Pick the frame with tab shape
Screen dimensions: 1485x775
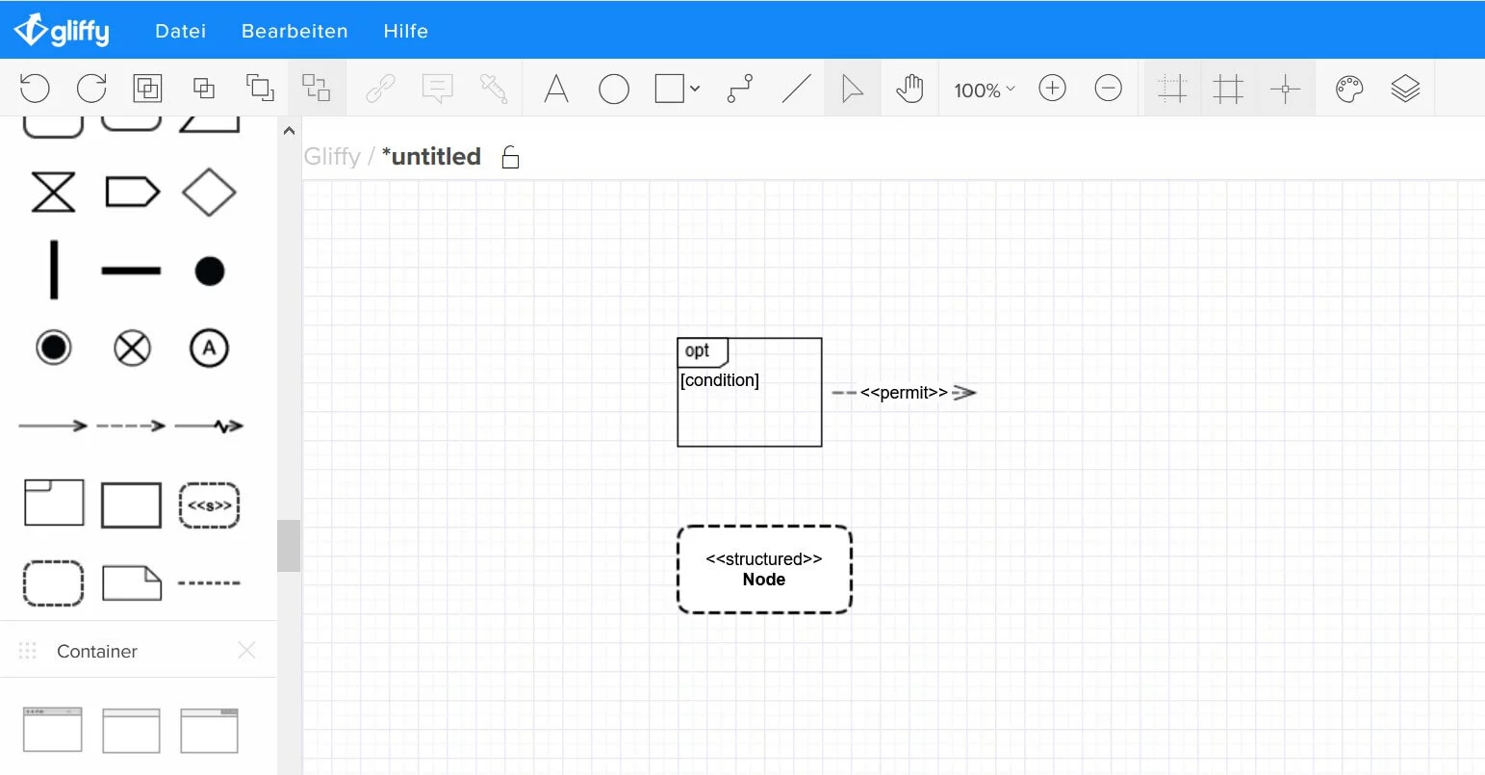[x=54, y=503]
